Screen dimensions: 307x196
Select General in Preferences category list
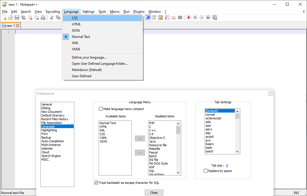point(57,104)
